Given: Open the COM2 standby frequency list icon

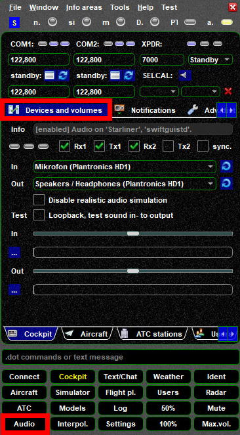Looking at the screenshot, I should pos(115,75).
